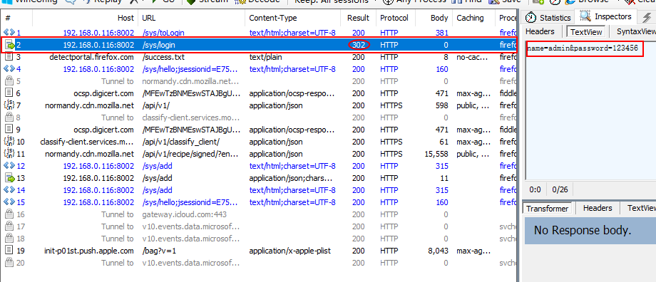Click the document icon of session 3 success.txt

9,57
